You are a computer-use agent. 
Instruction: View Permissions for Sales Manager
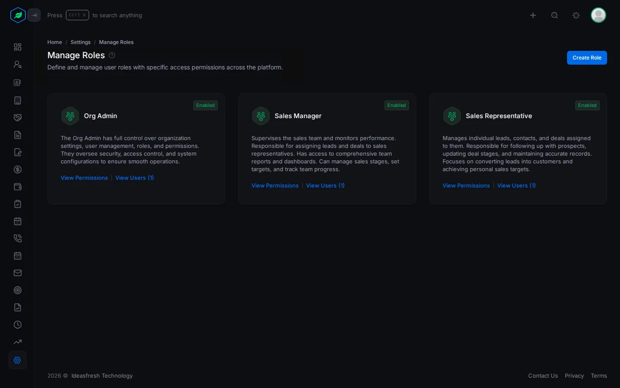point(275,185)
